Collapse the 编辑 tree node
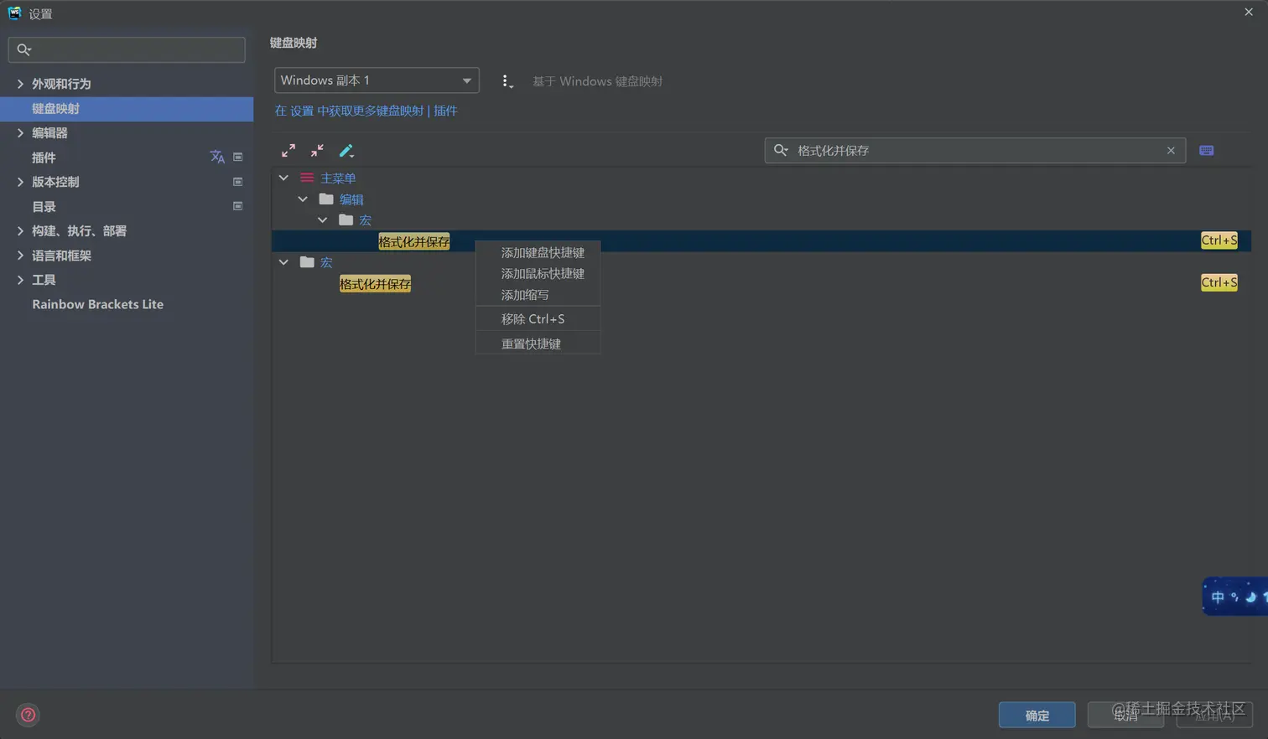Image resolution: width=1268 pixels, height=739 pixels. pyautogui.click(x=303, y=199)
